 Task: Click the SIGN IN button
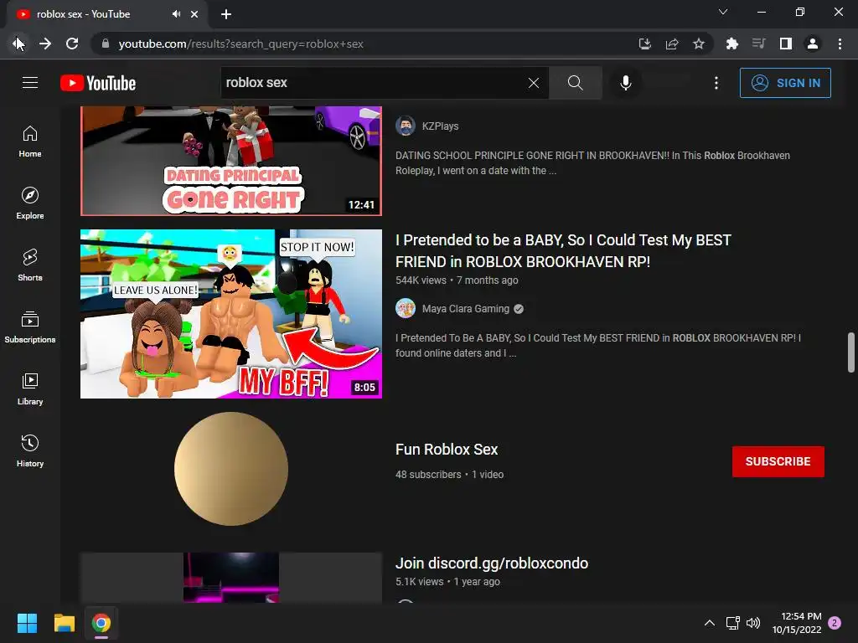pos(785,83)
